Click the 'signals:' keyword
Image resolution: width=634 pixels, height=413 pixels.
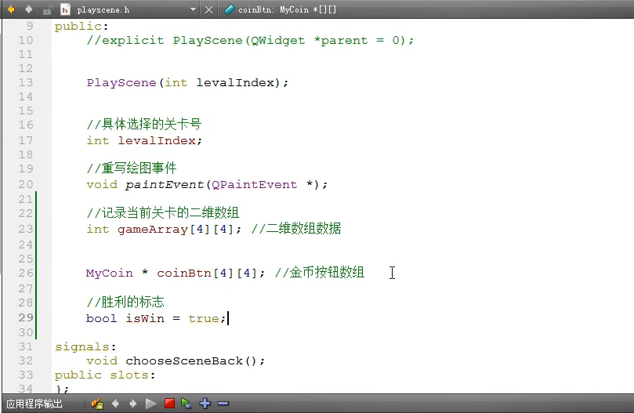(x=85, y=346)
